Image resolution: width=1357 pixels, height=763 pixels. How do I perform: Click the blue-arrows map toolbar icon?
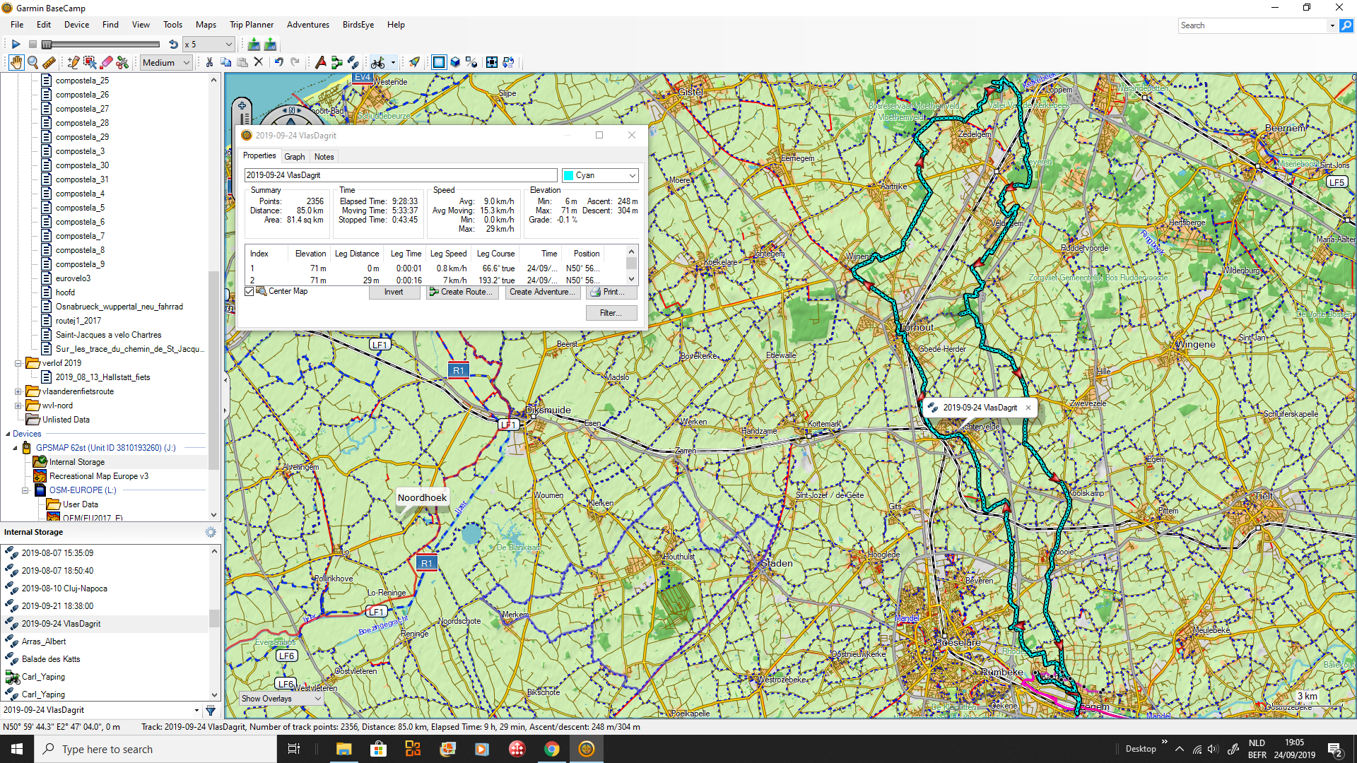[509, 62]
